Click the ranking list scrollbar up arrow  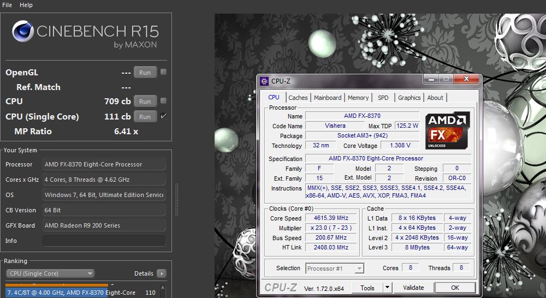[x=163, y=288]
